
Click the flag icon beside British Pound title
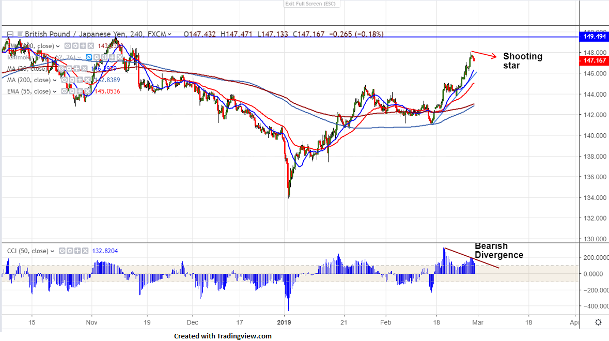coord(20,34)
